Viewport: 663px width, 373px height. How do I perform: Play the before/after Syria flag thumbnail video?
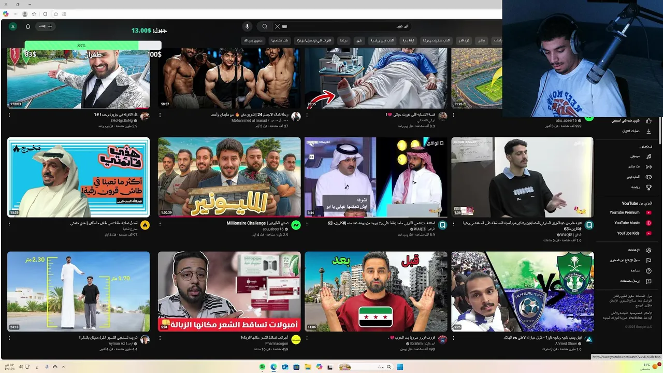point(376,292)
